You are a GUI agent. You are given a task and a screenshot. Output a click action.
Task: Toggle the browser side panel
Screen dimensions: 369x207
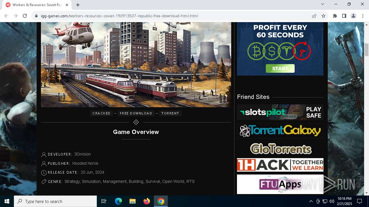[344, 16]
